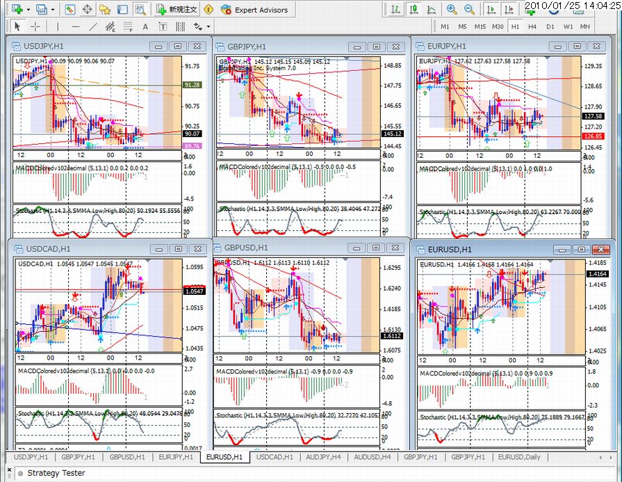Open USDJPY,H1 window system icon
This screenshot has width=622, height=482.
[x=16, y=47]
